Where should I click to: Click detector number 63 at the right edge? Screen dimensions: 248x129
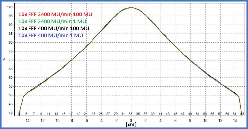(x=242, y=114)
